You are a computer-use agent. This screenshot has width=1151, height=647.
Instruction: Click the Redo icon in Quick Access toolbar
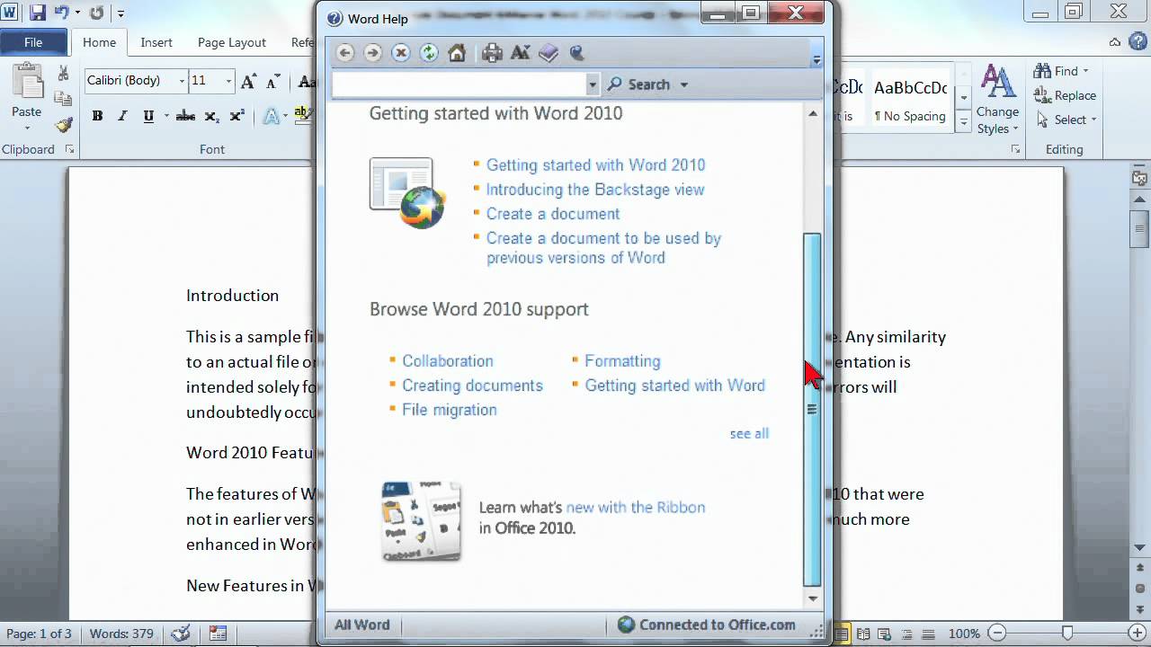point(96,13)
